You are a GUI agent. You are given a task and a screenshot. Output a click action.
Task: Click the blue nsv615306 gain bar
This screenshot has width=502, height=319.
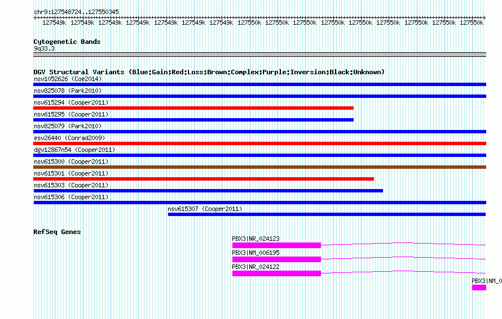(x=259, y=203)
